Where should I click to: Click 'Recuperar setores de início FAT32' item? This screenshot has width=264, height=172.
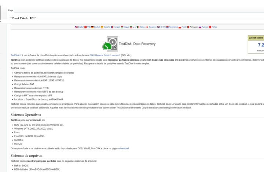[x=38, y=77]
